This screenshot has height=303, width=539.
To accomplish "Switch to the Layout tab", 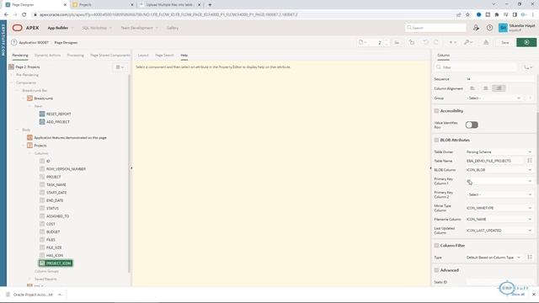I will click(x=143, y=56).
